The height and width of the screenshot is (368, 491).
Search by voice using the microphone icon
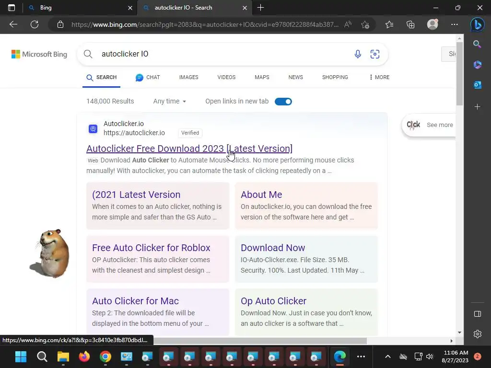358,54
